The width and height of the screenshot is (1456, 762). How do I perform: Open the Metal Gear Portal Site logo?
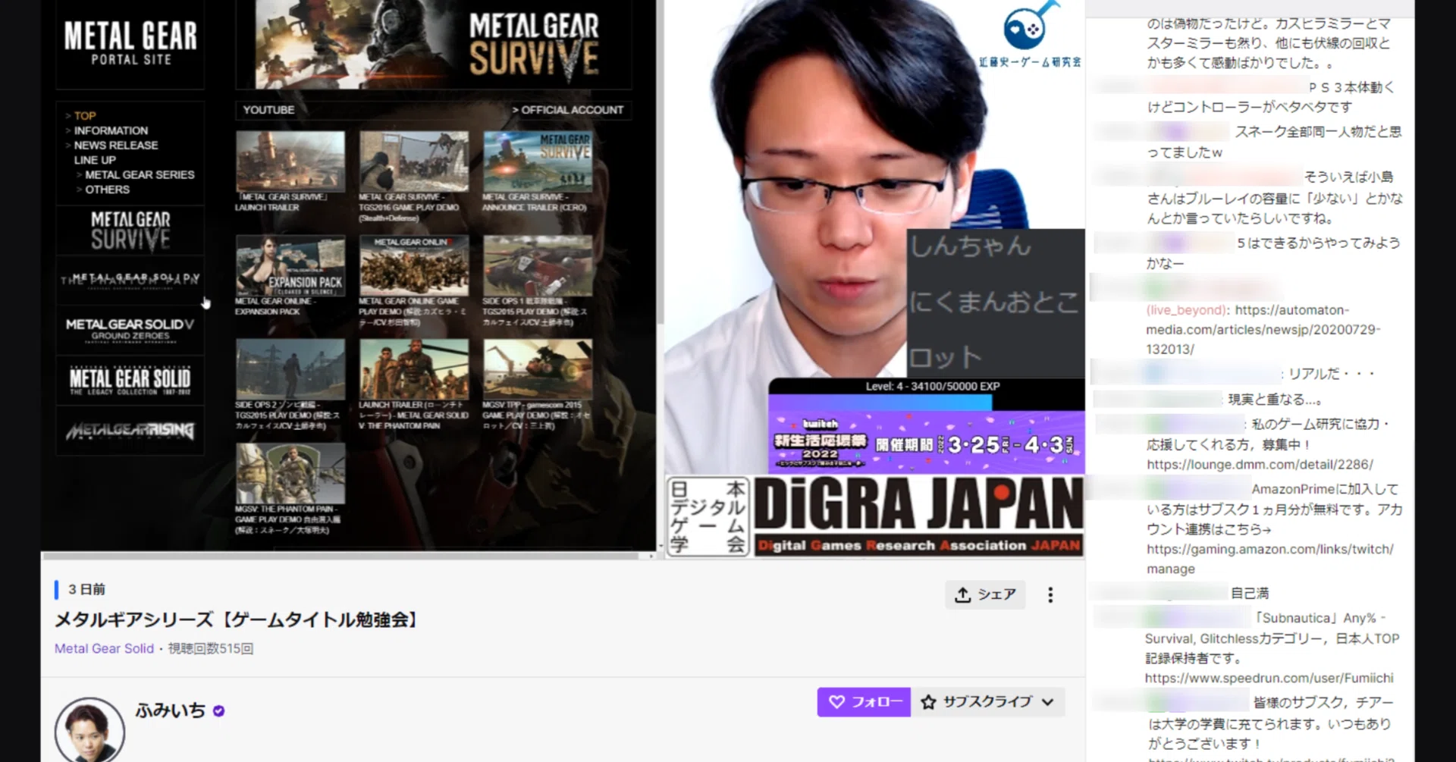pos(130,43)
